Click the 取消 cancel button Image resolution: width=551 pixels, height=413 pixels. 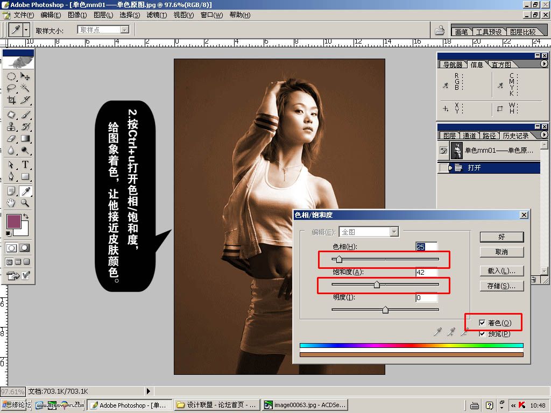click(501, 252)
